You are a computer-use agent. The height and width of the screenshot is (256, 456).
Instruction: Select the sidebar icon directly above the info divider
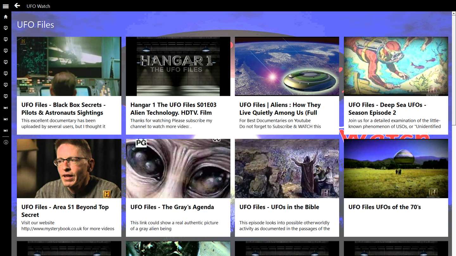click(6, 131)
